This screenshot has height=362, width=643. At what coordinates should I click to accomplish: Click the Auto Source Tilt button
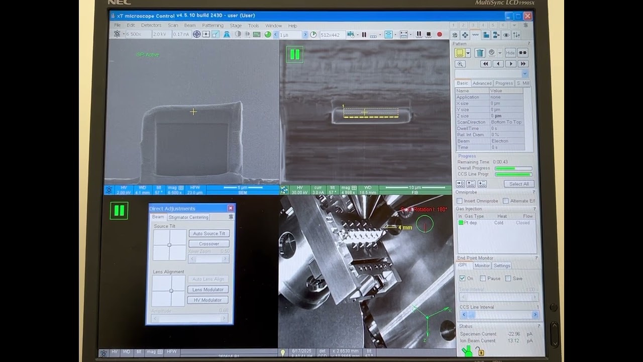[x=209, y=233]
